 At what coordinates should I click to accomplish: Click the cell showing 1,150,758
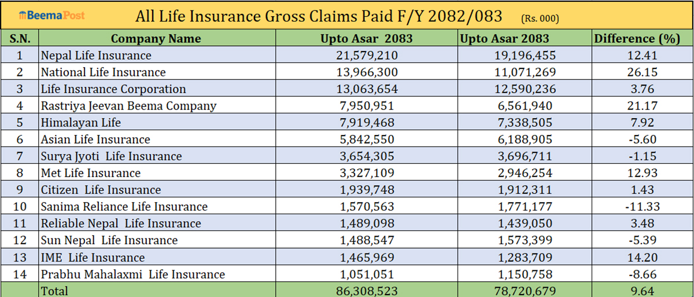point(525,274)
